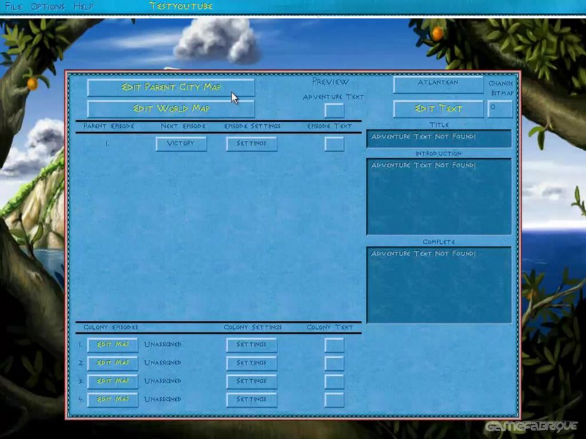Toggle Colony Text checkbox for colony 3
Screen dimensions: 586x439
(x=334, y=382)
